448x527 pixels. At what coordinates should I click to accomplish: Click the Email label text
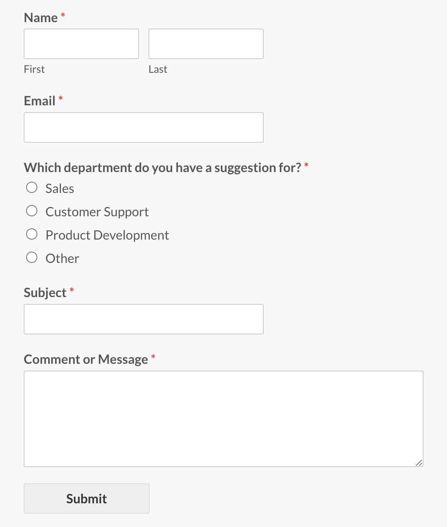(39, 100)
